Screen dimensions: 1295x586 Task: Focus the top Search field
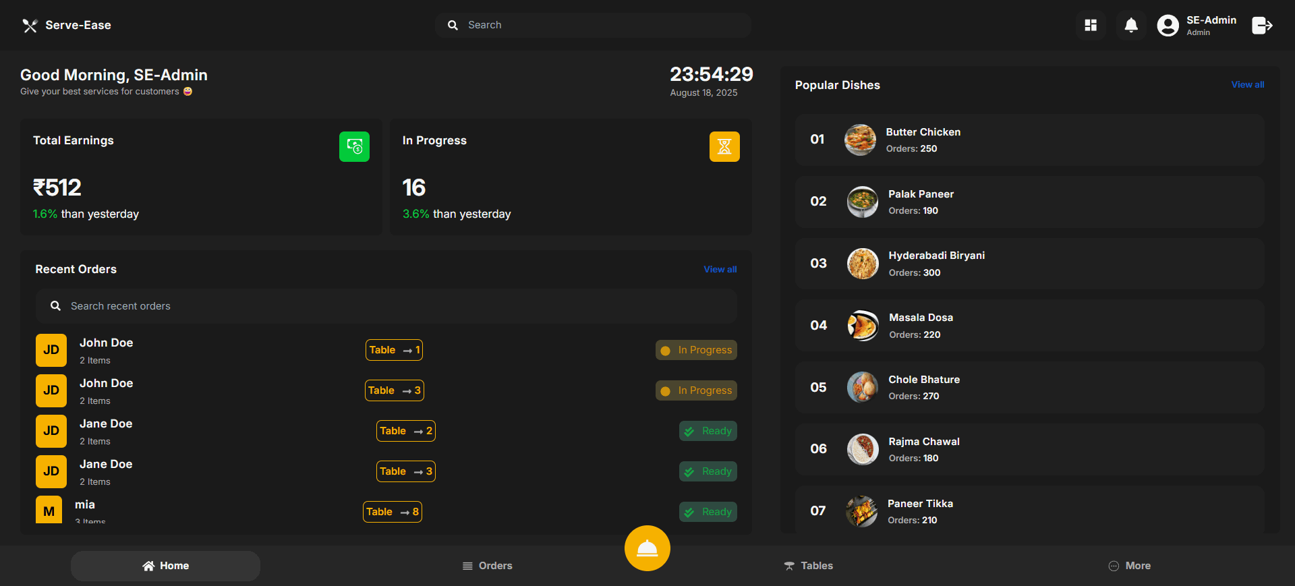point(594,25)
